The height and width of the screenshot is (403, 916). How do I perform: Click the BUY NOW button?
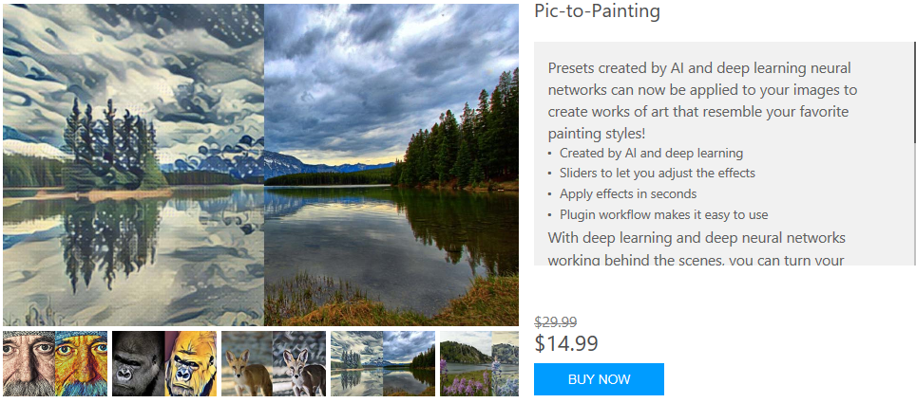pyautogui.click(x=599, y=379)
